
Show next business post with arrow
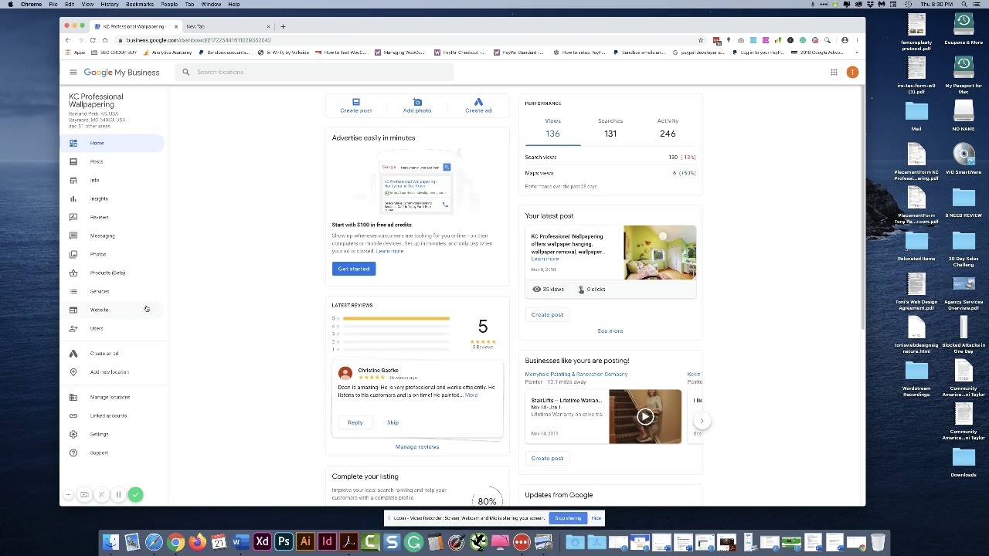(702, 421)
